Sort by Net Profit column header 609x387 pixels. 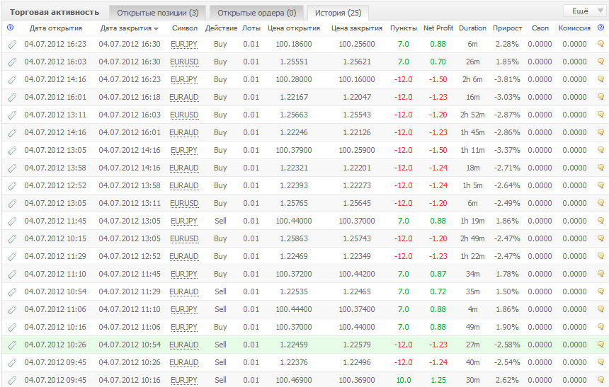438,28
